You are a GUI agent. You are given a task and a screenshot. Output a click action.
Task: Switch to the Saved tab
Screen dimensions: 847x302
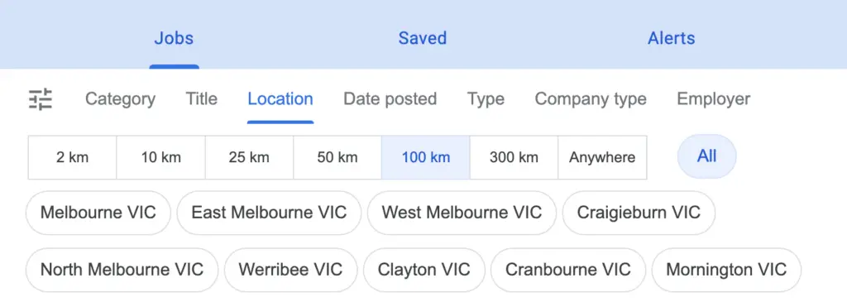423,38
